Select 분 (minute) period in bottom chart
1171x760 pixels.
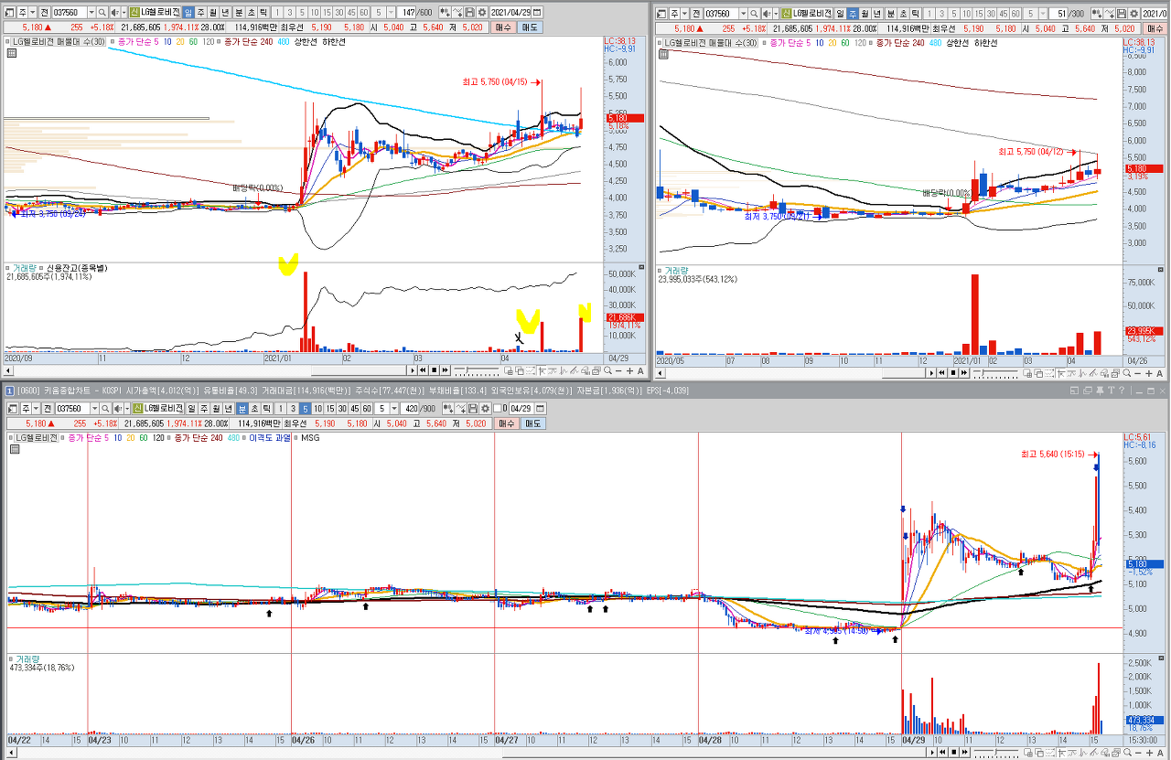[242, 408]
